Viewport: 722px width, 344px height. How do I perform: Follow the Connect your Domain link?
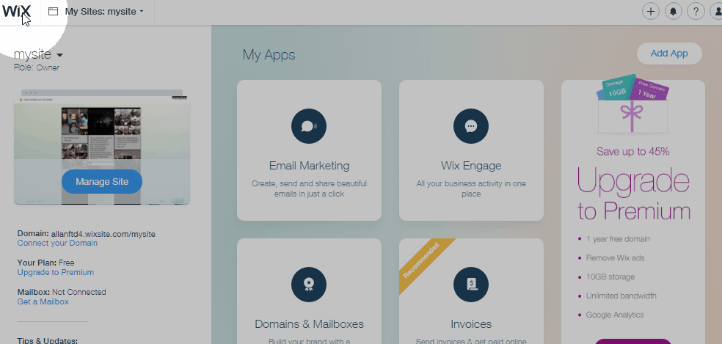click(57, 244)
